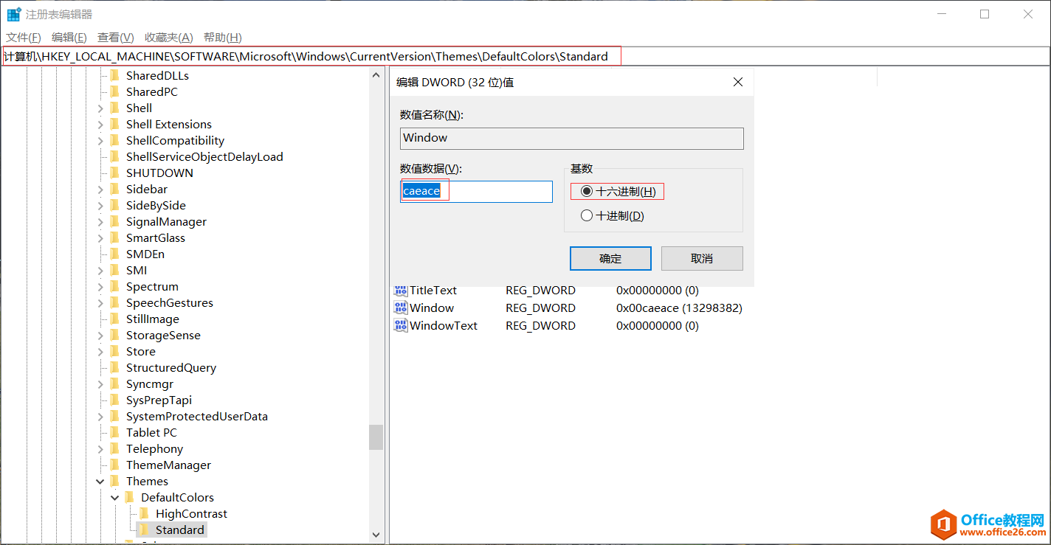Select the Standard tree item
1051x545 pixels.
pyautogui.click(x=180, y=530)
